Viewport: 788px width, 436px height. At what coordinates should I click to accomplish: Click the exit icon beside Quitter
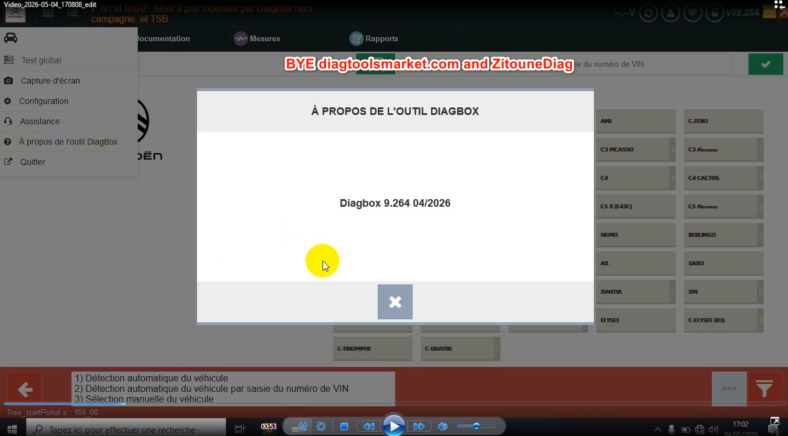click(8, 162)
